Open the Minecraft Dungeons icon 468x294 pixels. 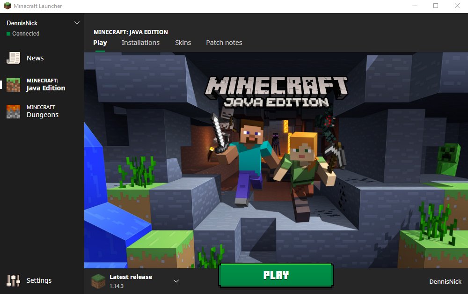point(14,111)
